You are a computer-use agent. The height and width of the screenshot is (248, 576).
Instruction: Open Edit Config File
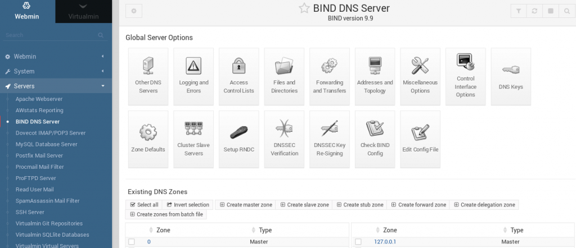pos(420,139)
